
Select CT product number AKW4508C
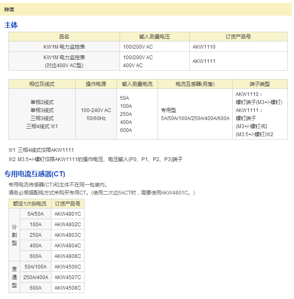point(68,288)
